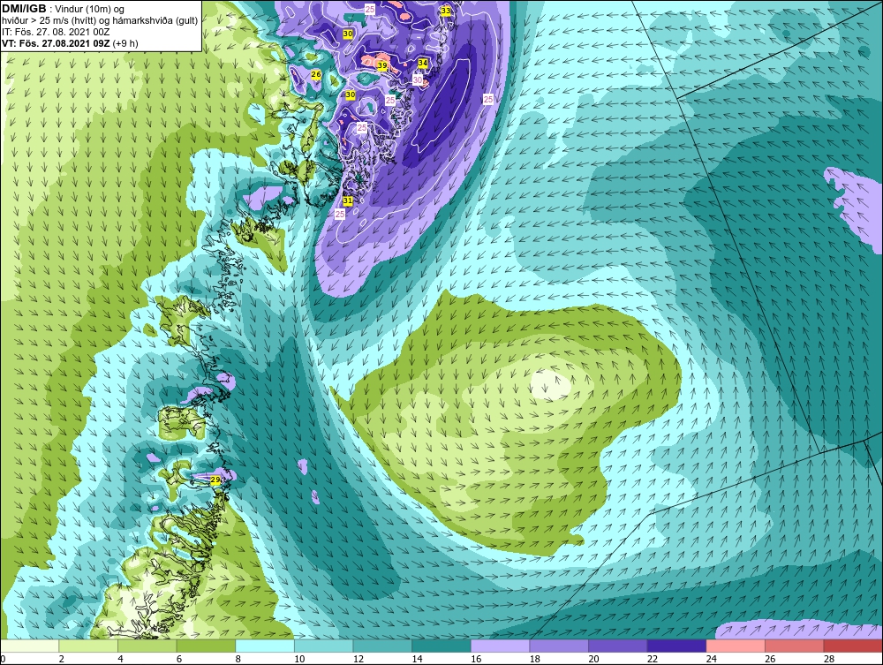Select the 6–8 m/s olive legend swatch

206,646
